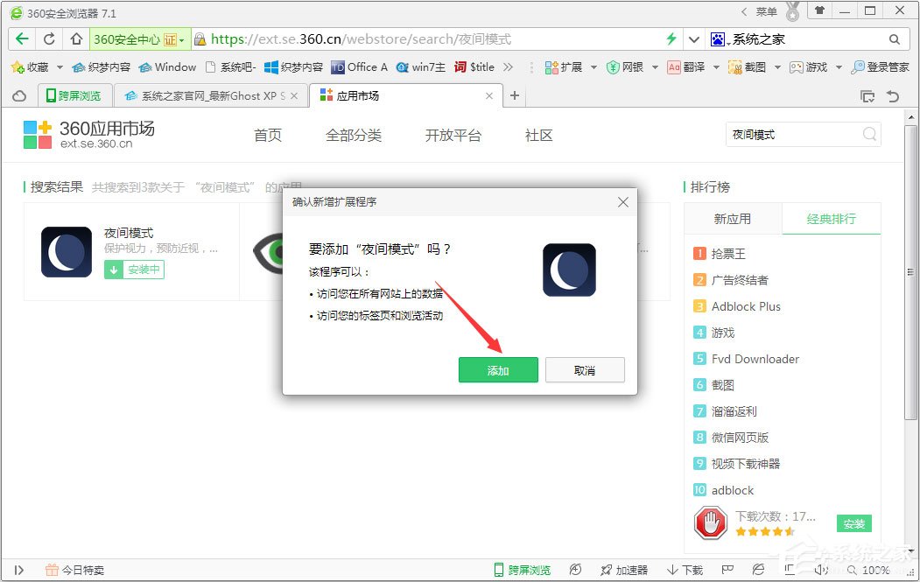This screenshot has height=582, width=920.
Task: Show more bookmarks with the overflow chevron
Action: [x=508, y=67]
